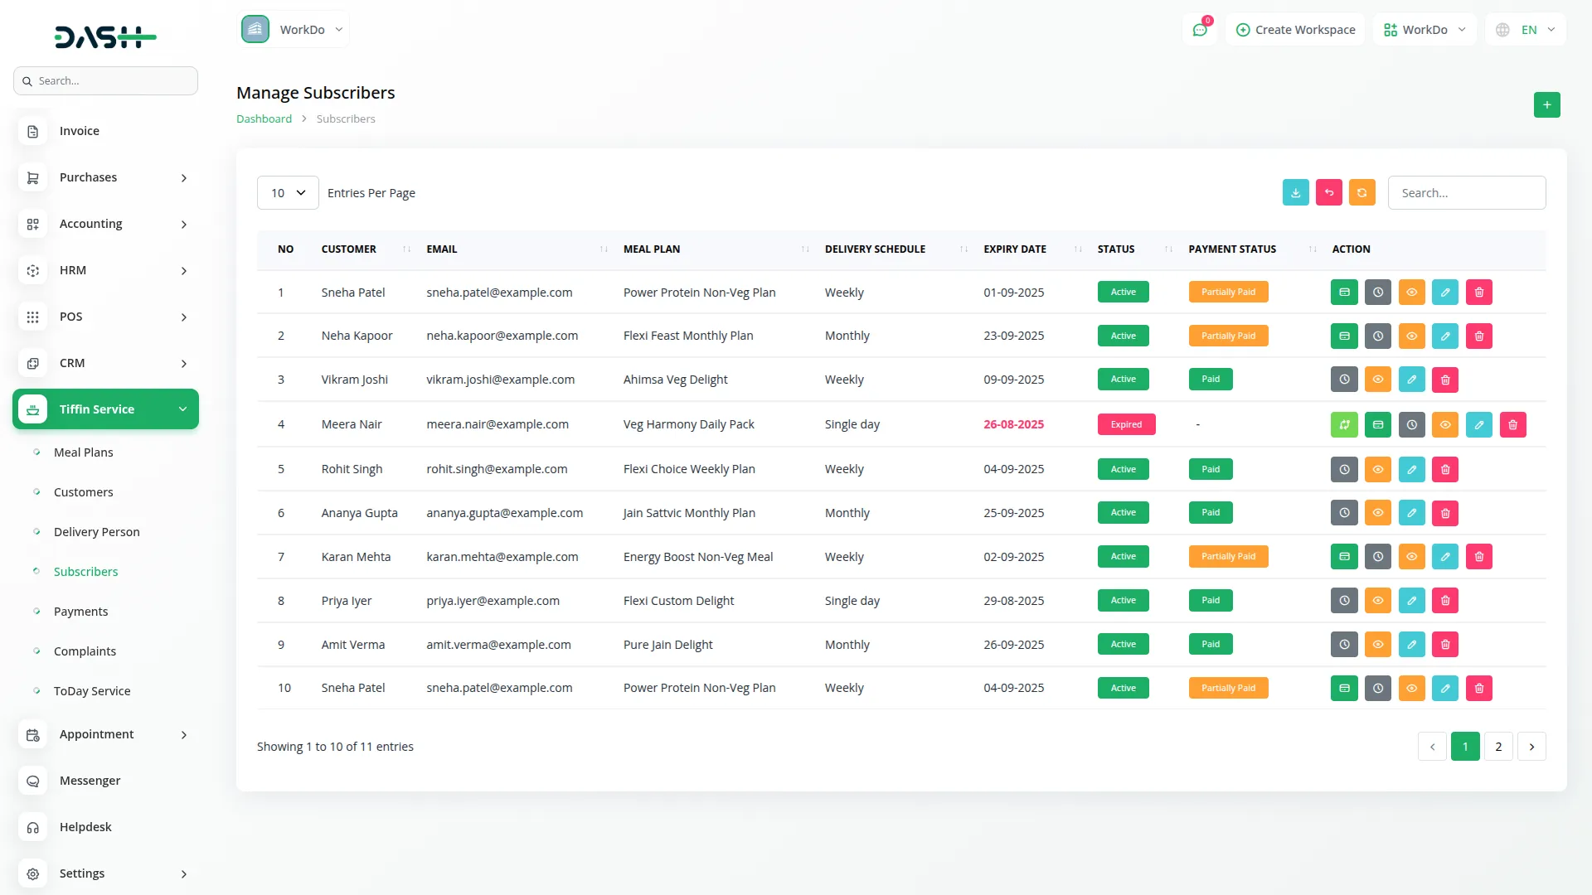Open the EN language selector
The width and height of the screenshot is (1592, 895).
pos(1525,29)
